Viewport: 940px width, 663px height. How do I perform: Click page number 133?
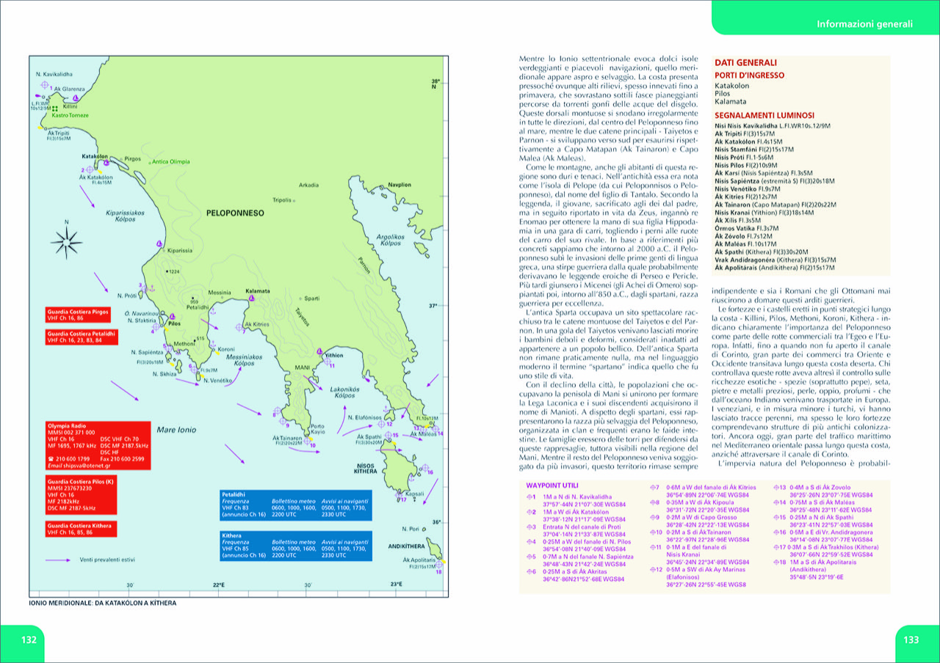pyautogui.click(x=911, y=640)
